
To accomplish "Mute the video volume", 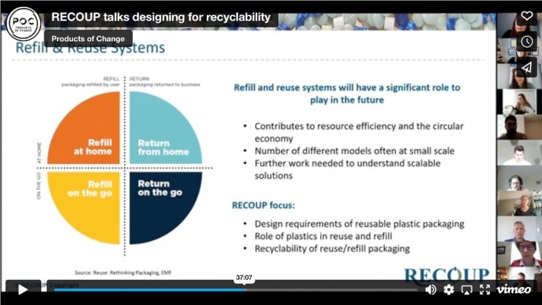I will (430, 290).
